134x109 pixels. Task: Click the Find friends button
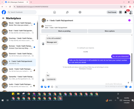pos(112,12)
